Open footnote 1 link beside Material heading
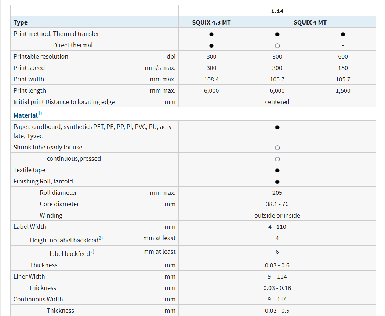 (40, 114)
